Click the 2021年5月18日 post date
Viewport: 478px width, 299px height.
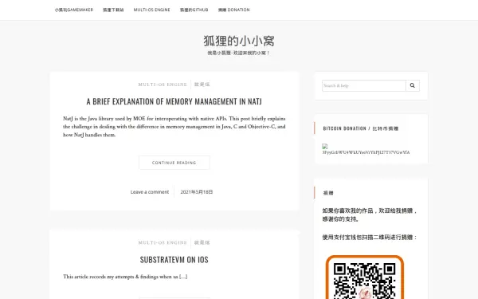[197, 192]
